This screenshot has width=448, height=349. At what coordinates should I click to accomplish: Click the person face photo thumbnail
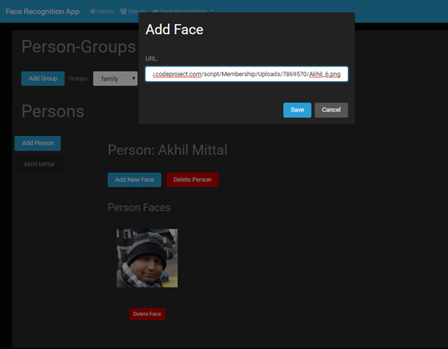(x=147, y=258)
